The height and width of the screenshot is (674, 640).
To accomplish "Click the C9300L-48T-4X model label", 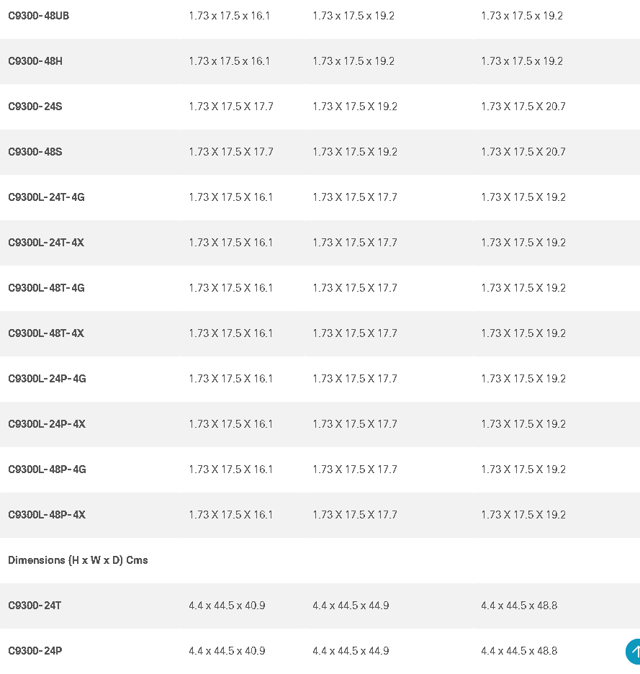I will pyautogui.click(x=46, y=333).
